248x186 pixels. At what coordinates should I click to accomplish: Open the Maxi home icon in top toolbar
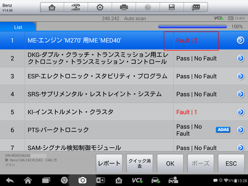click(x=52, y=7)
